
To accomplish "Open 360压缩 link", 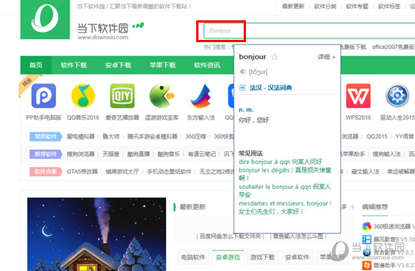I will tap(195, 136).
